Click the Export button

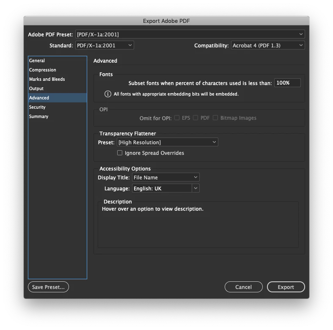pyautogui.click(x=286, y=287)
